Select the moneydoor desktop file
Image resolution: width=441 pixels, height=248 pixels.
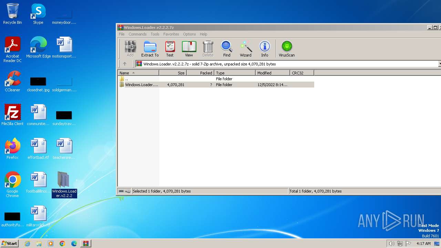tap(64, 17)
